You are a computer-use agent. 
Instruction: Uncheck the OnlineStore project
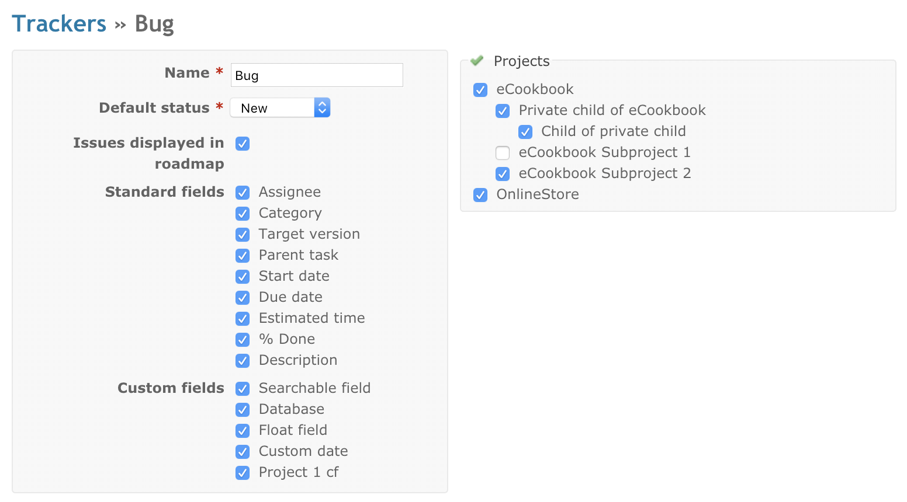pos(480,195)
